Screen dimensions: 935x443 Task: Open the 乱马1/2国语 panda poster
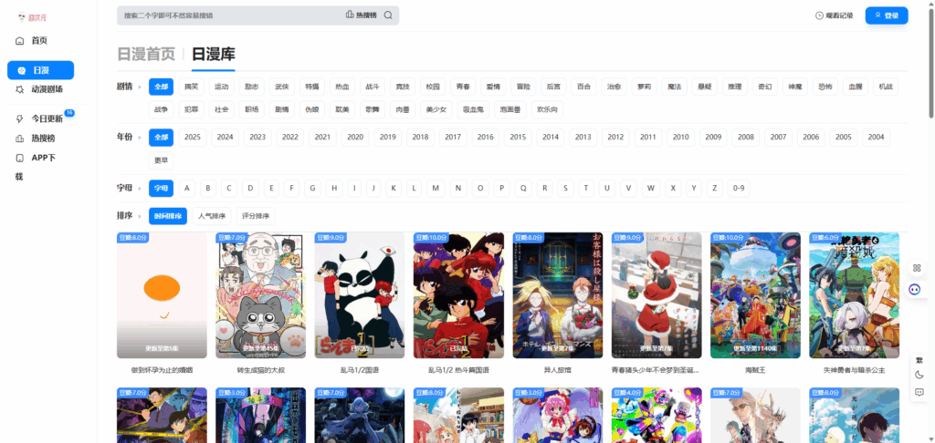click(x=360, y=295)
